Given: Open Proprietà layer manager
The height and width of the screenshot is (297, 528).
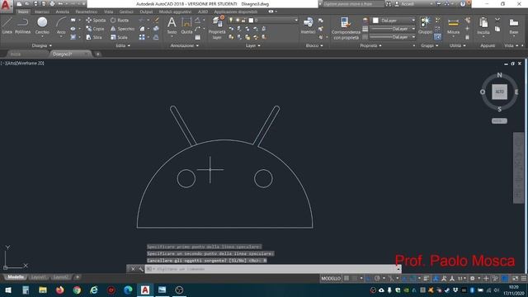Looking at the screenshot, I should click(217, 27).
